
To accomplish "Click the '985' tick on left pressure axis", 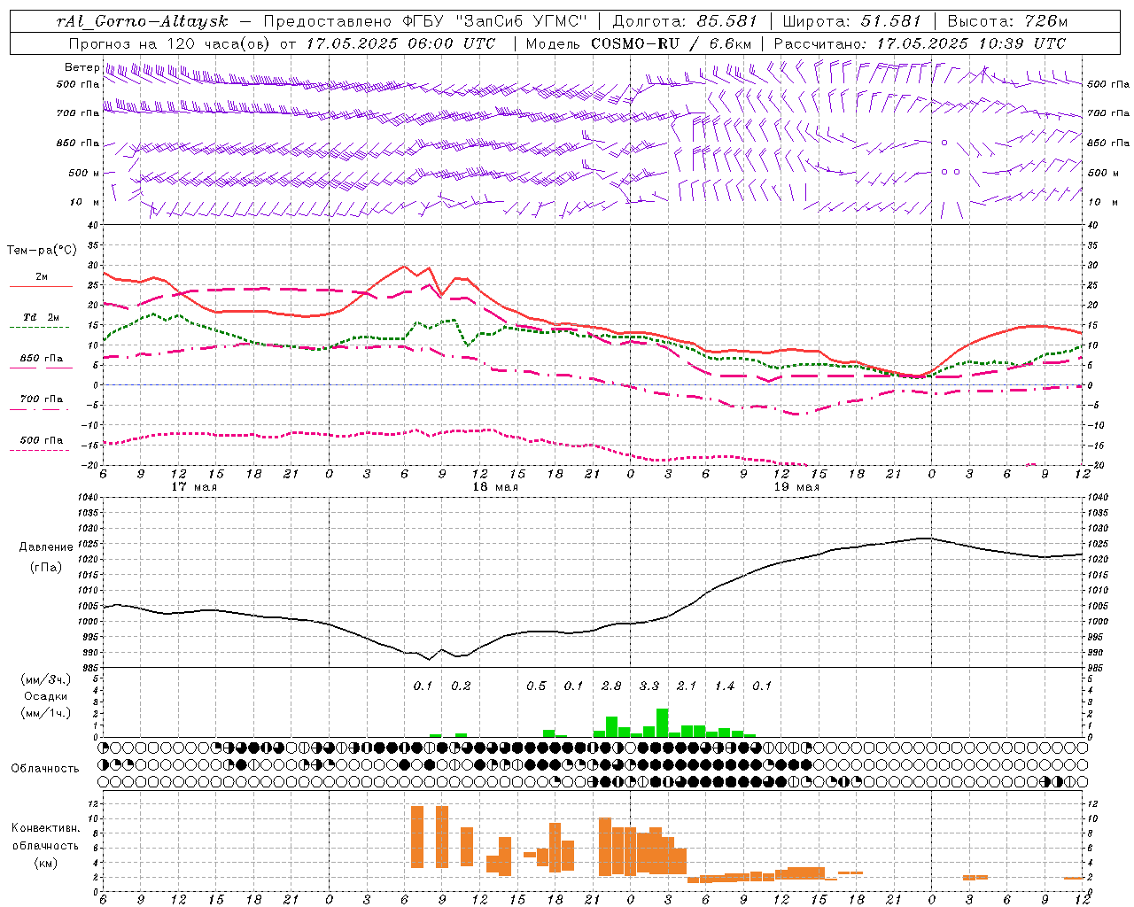I will pyautogui.click(x=90, y=668).
